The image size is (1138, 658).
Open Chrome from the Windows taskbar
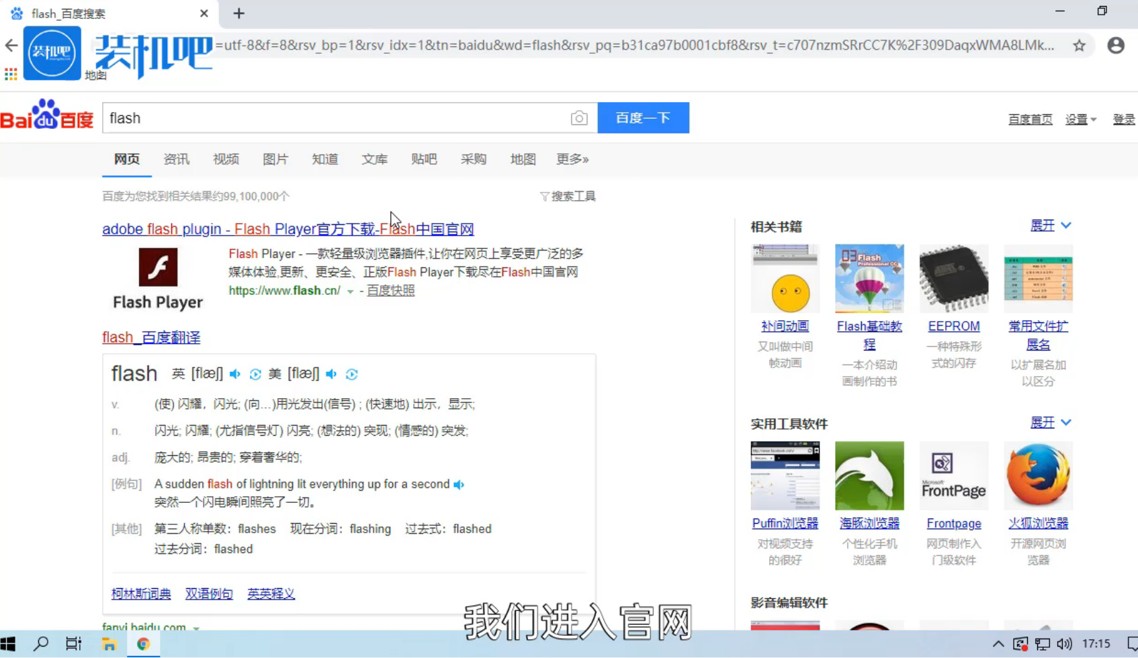(x=143, y=644)
